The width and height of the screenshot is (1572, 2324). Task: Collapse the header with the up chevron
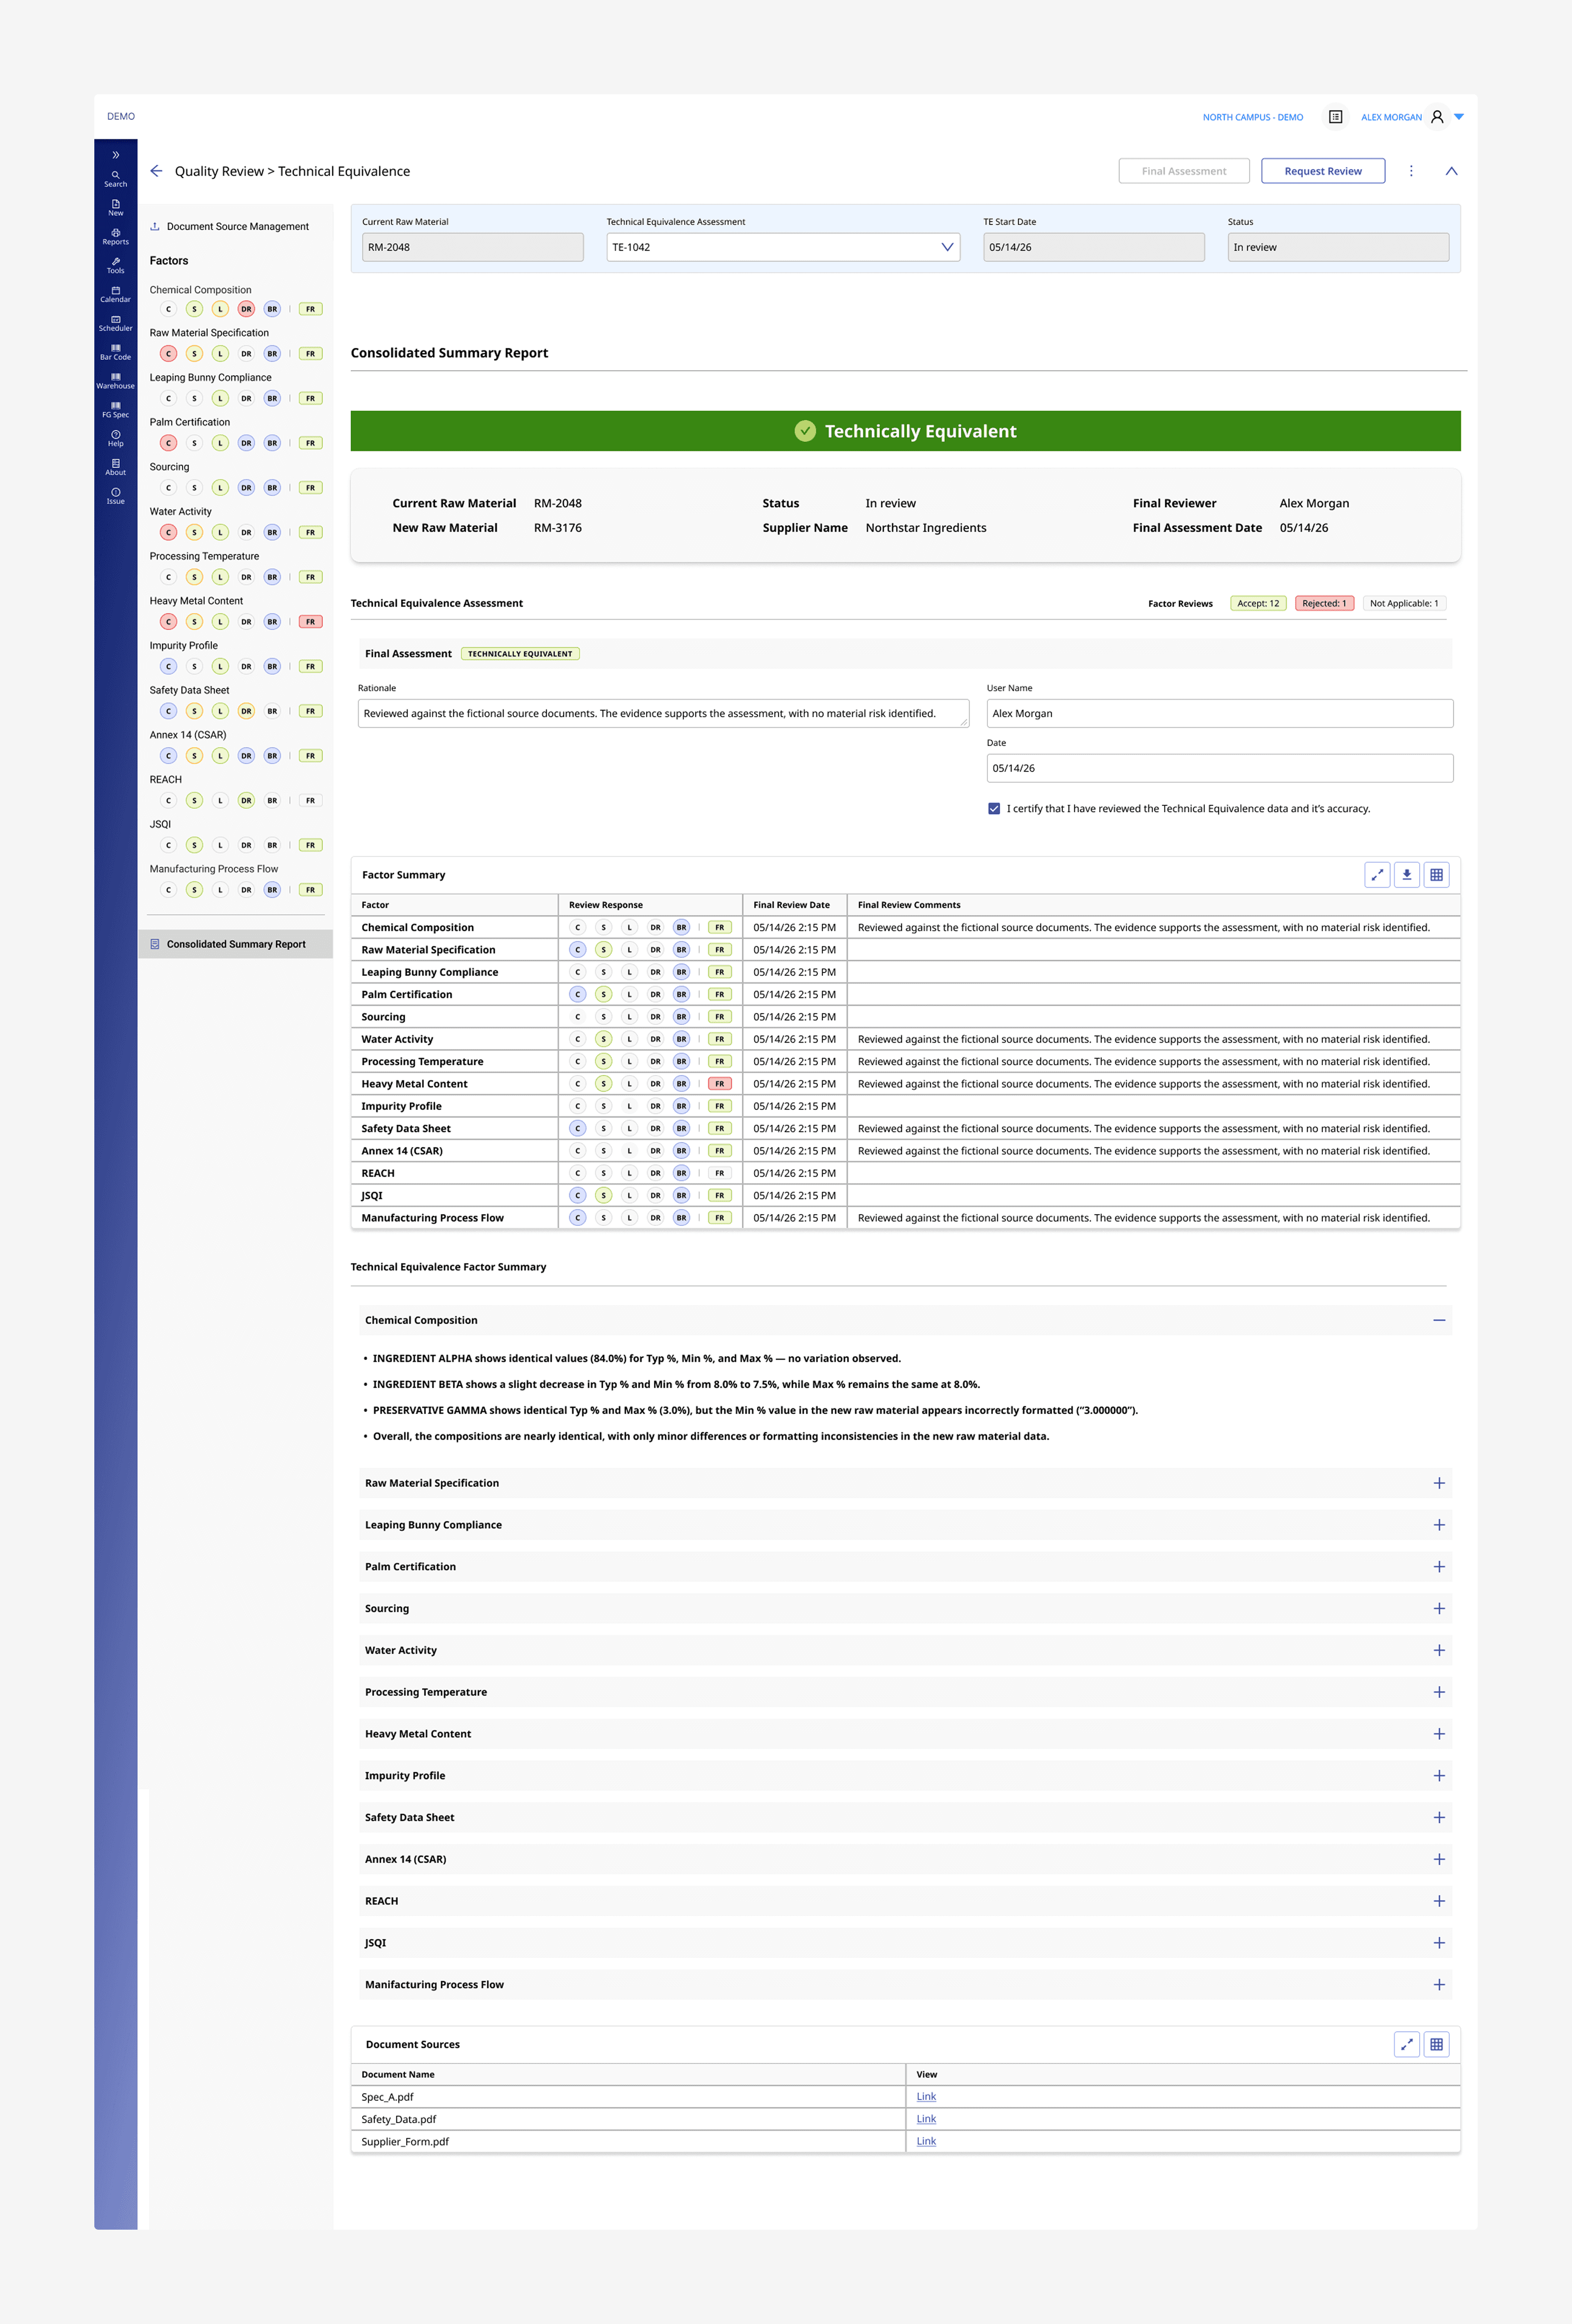[x=1451, y=171]
